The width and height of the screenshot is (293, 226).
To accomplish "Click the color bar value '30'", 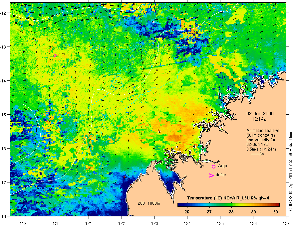I will pyautogui.click(x=275, y=212).
